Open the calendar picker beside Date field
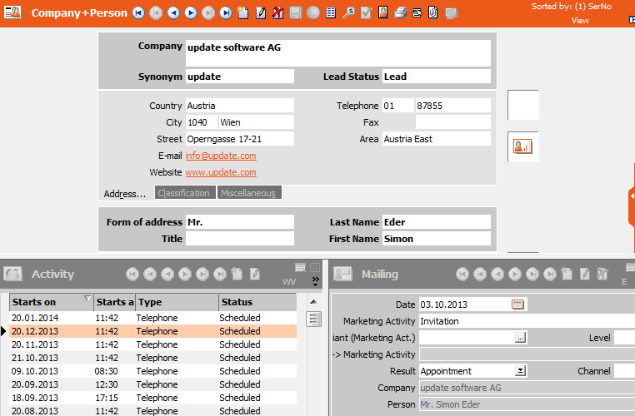 coord(517,305)
